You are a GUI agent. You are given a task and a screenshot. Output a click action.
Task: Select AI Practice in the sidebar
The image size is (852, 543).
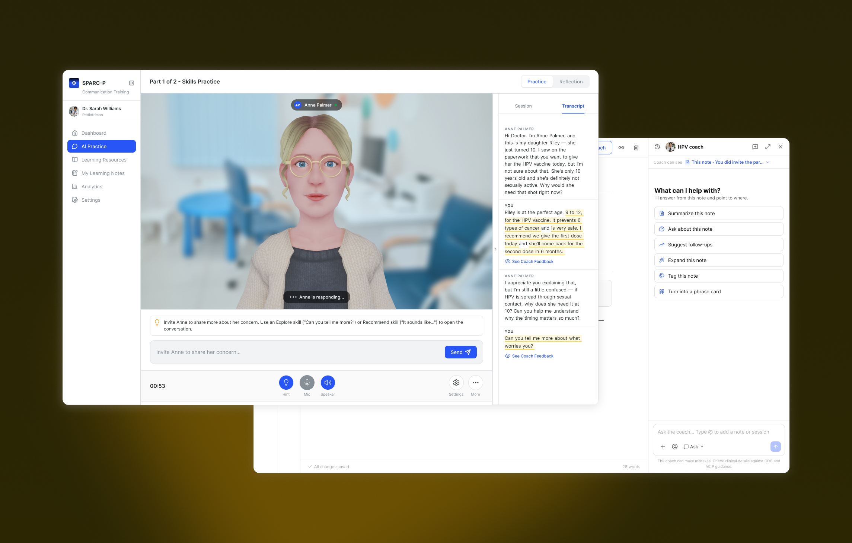tap(101, 146)
